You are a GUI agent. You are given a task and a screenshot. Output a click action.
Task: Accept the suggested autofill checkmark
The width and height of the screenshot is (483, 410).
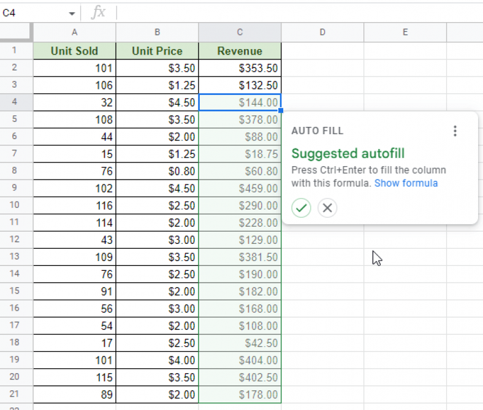click(x=301, y=208)
